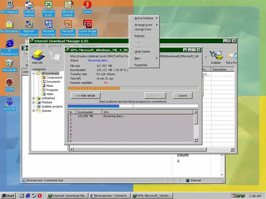The width and height of the screenshot is (266, 199).
Task: Select connection row 1 Receiving data
Action: [x=131, y=116]
